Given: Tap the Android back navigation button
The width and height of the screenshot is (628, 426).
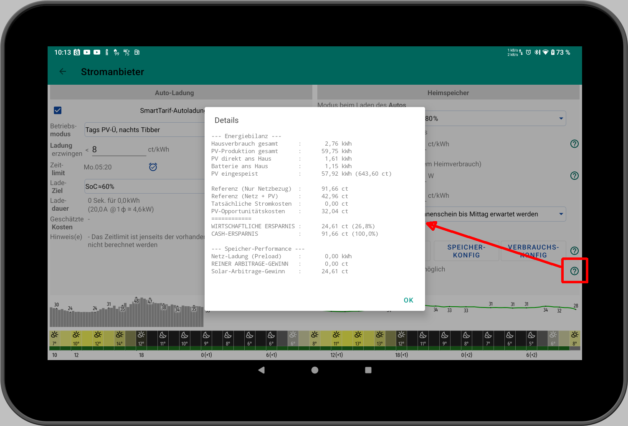Looking at the screenshot, I should click(x=261, y=370).
